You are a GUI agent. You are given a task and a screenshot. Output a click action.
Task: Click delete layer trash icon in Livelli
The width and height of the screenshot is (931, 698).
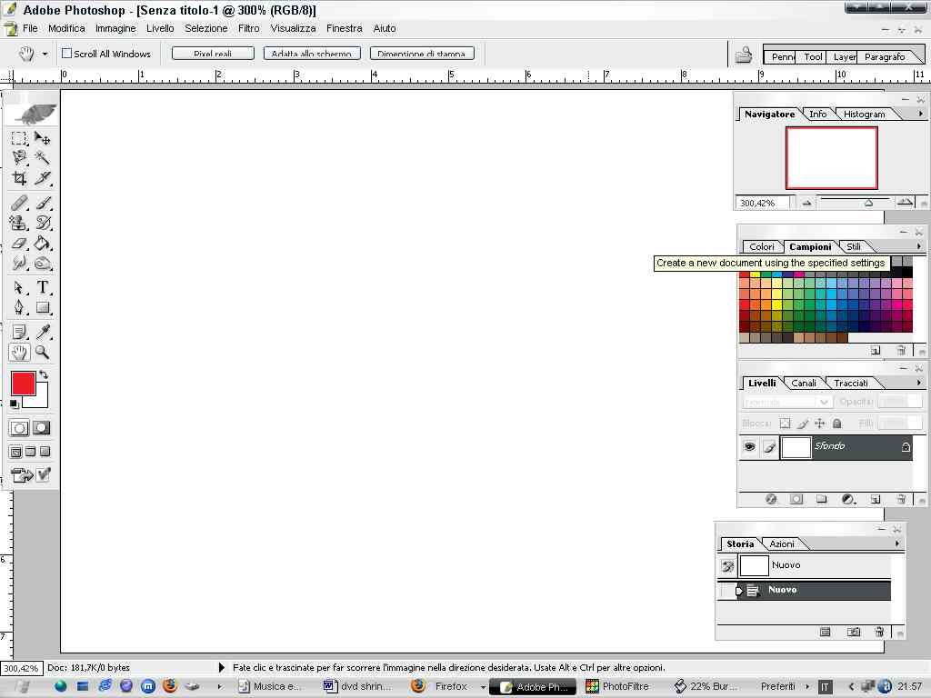pos(901,499)
